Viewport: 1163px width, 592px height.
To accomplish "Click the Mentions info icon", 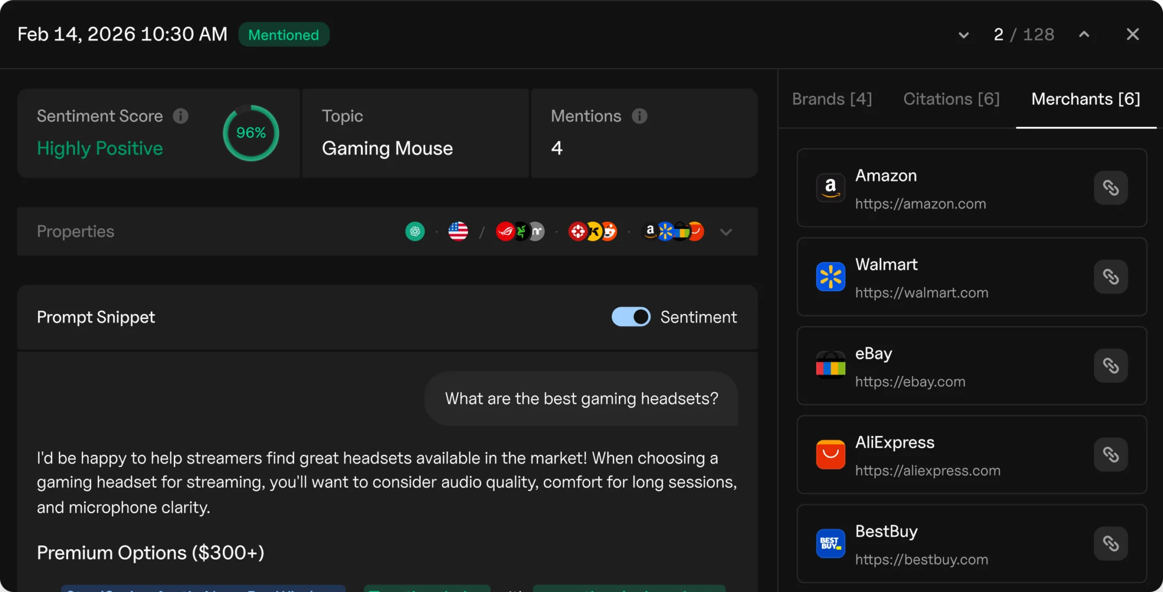I will pyautogui.click(x=639, y=116).
